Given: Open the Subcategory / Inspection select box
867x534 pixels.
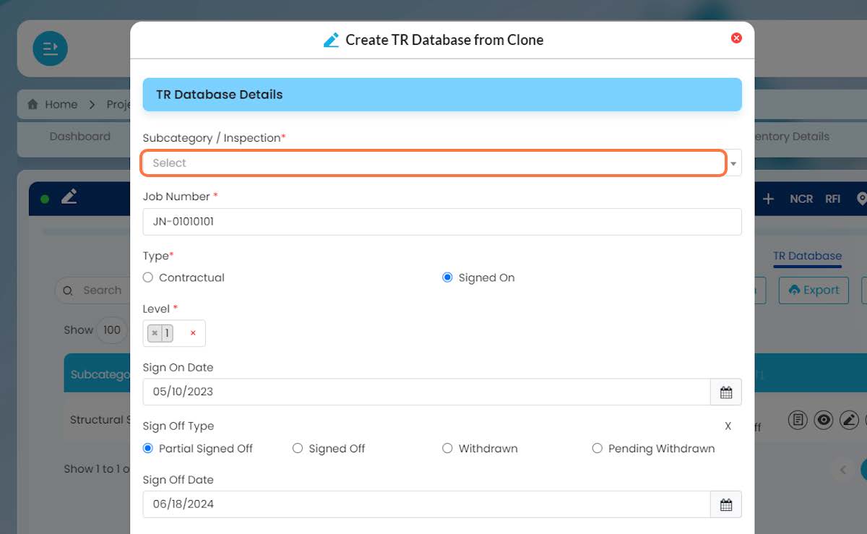Looking at the screenshot, I should pos(433,163).
